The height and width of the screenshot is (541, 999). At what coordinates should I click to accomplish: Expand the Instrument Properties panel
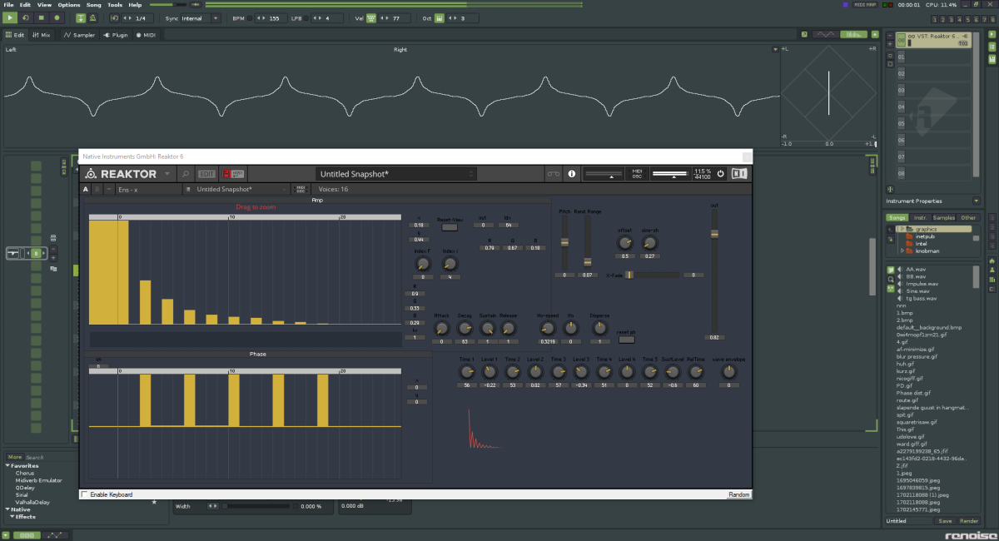pos(976,201)
